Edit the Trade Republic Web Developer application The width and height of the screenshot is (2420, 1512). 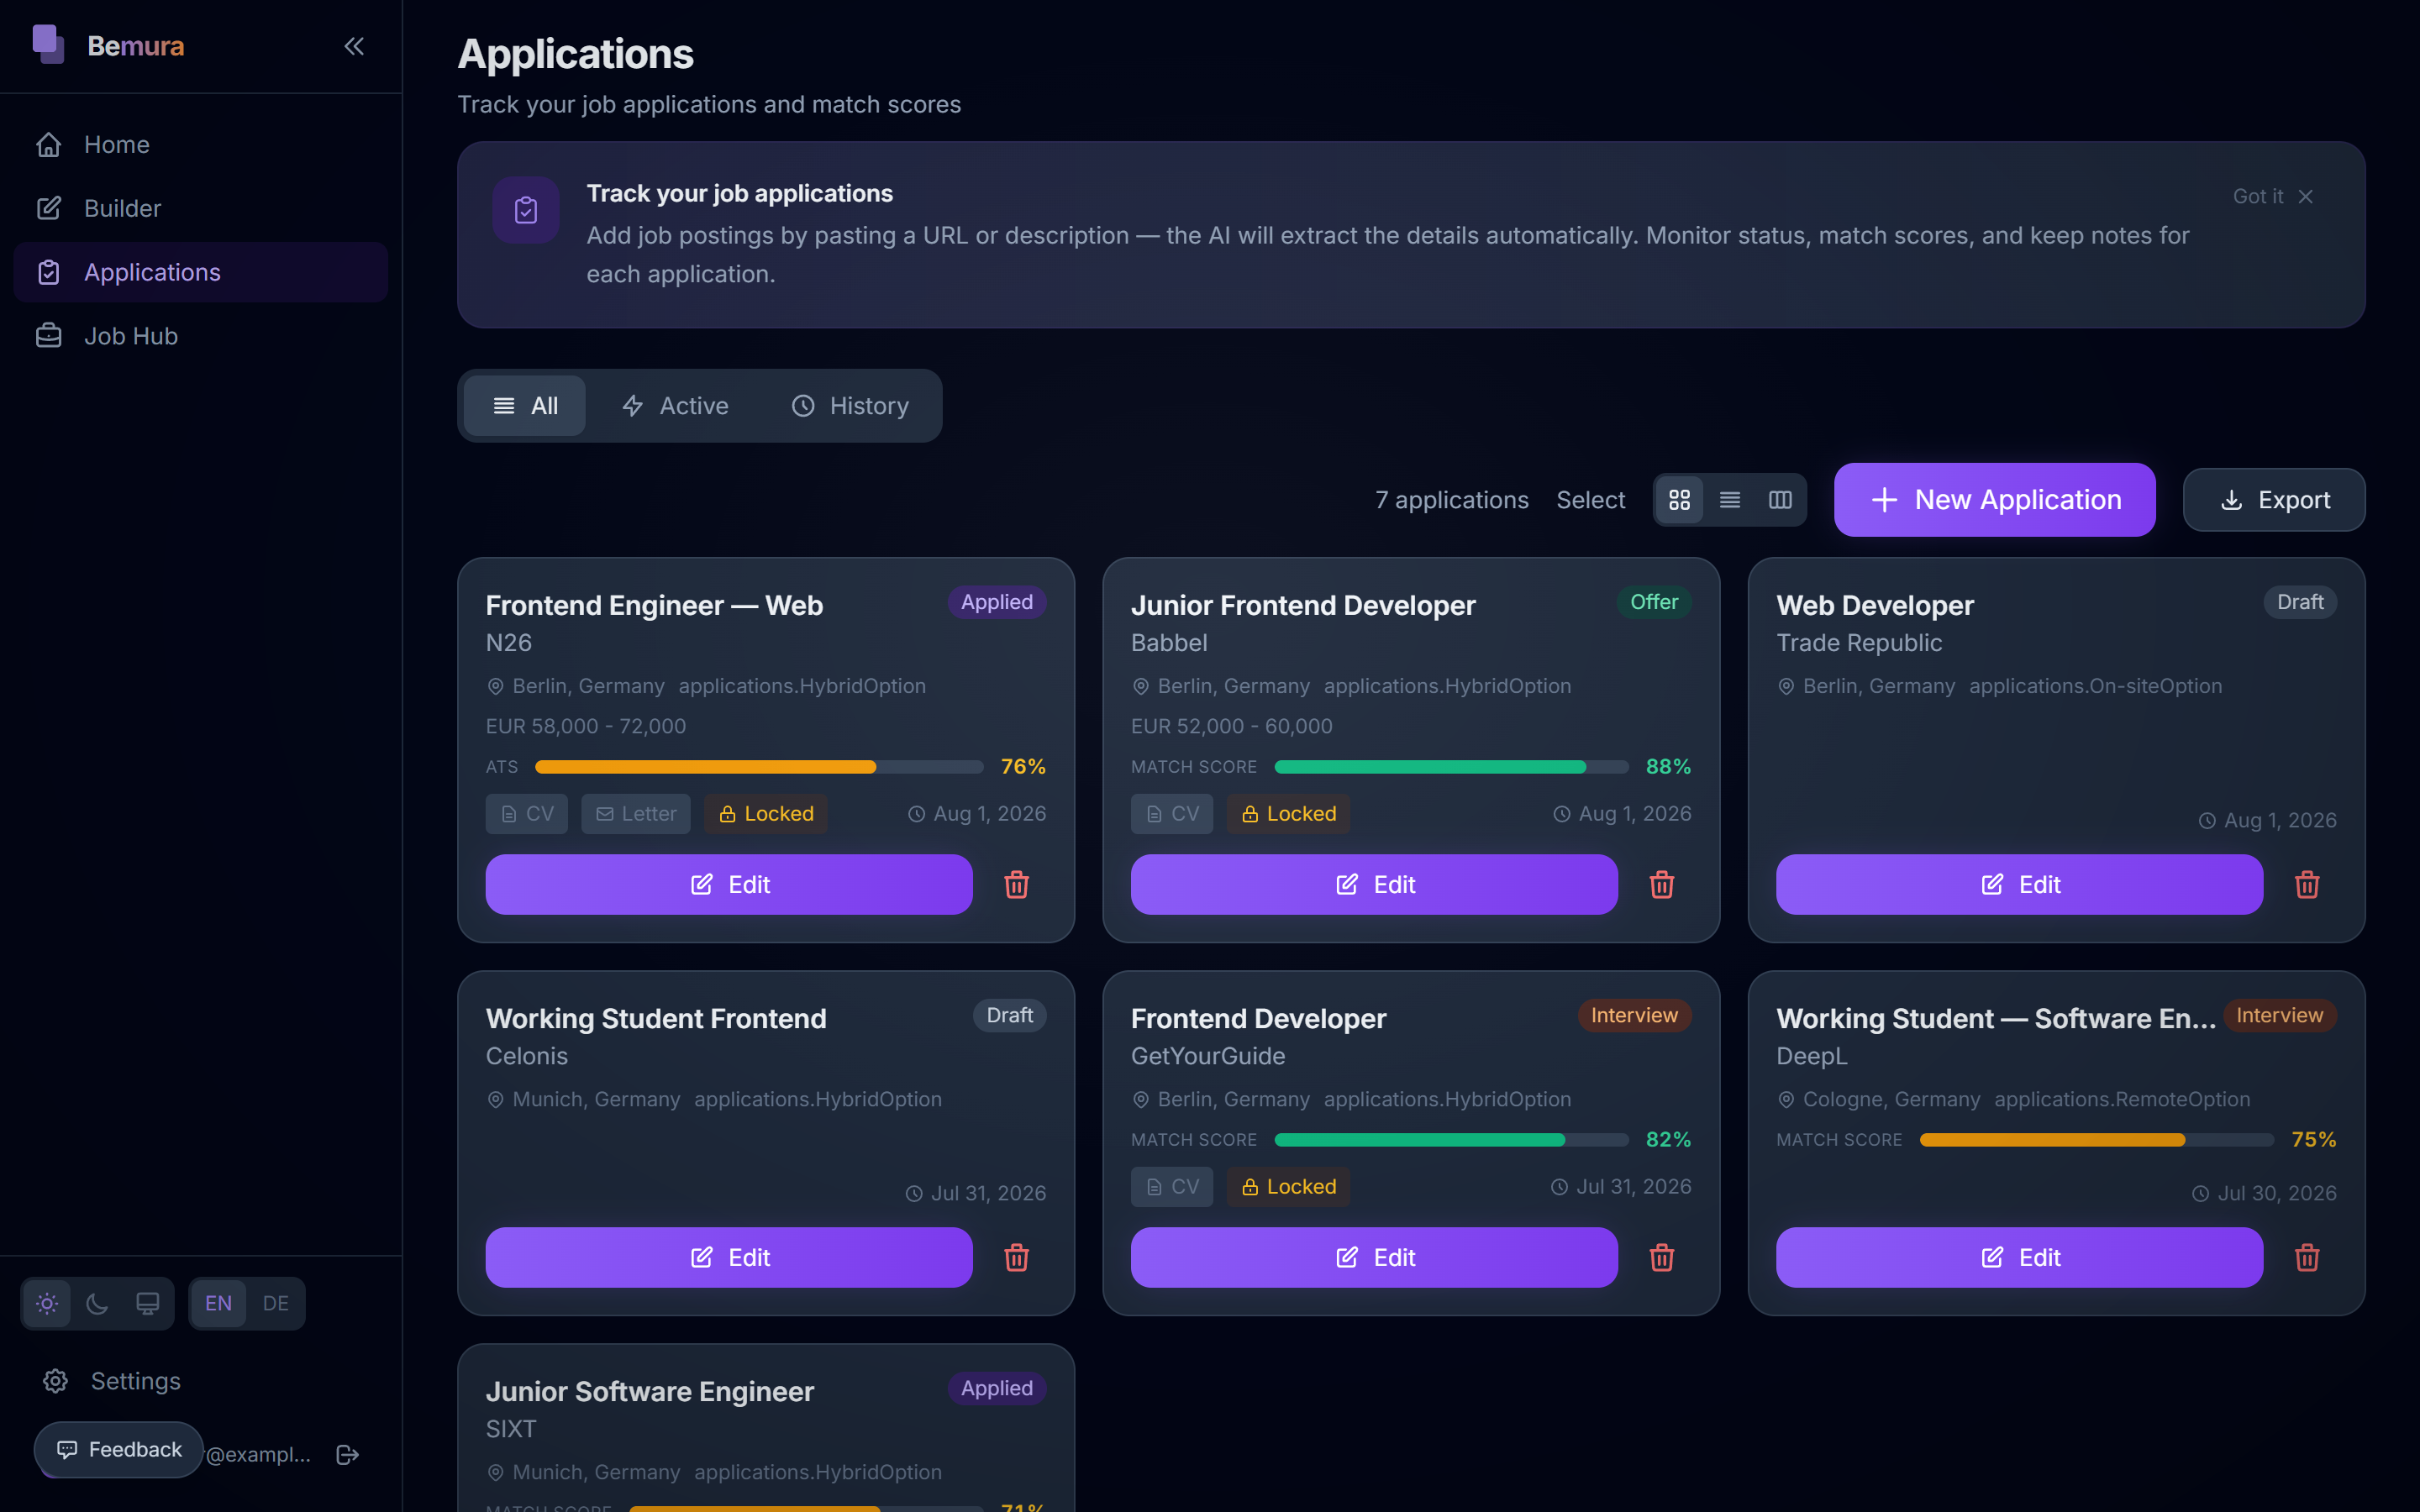point(2019,885)
